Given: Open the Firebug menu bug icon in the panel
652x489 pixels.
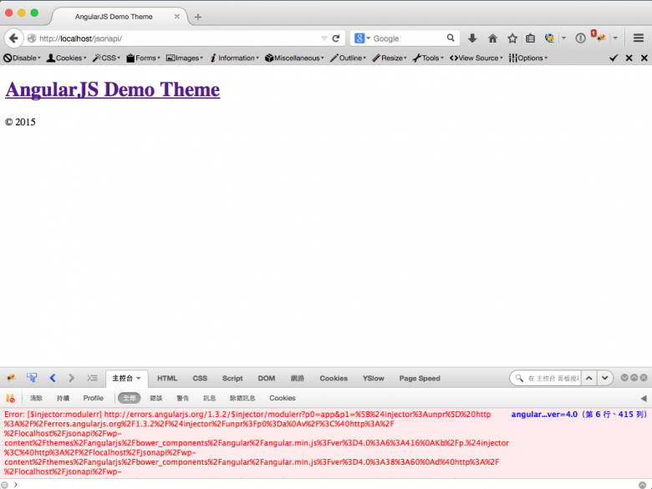Looking at the screenshot, I should pyautogui.click(x=11, y=378).
